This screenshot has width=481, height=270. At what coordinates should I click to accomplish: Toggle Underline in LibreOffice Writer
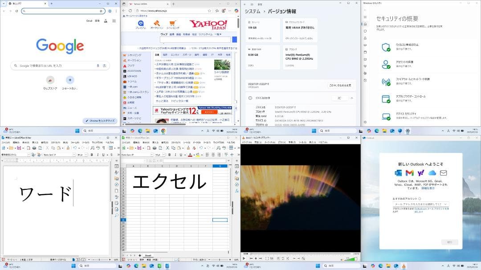click(103, 155)
